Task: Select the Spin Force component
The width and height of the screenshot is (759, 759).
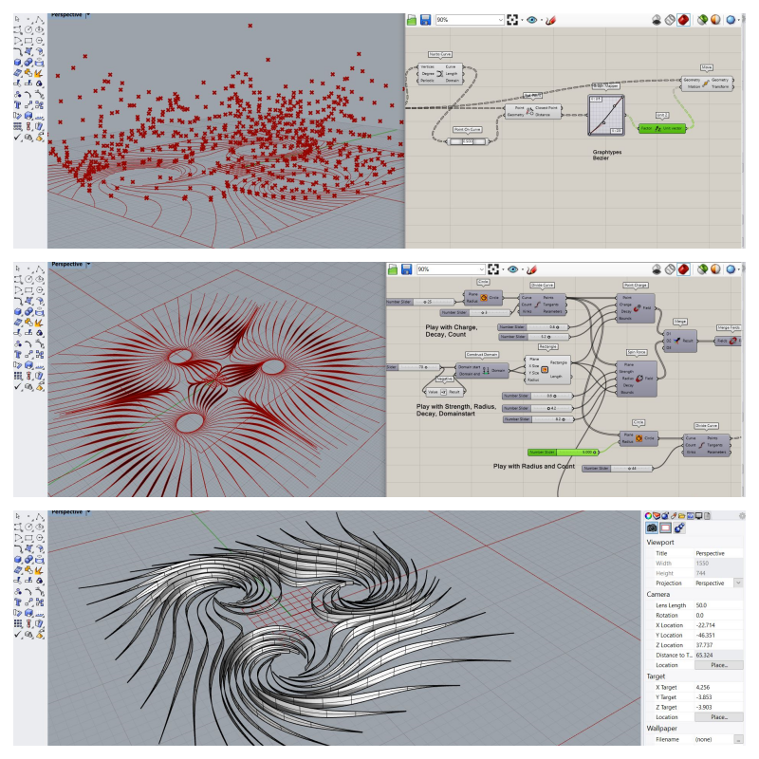Action: tap(637, 379)
